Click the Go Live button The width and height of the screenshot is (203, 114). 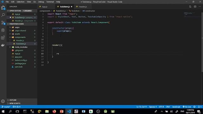pos(187,107)
